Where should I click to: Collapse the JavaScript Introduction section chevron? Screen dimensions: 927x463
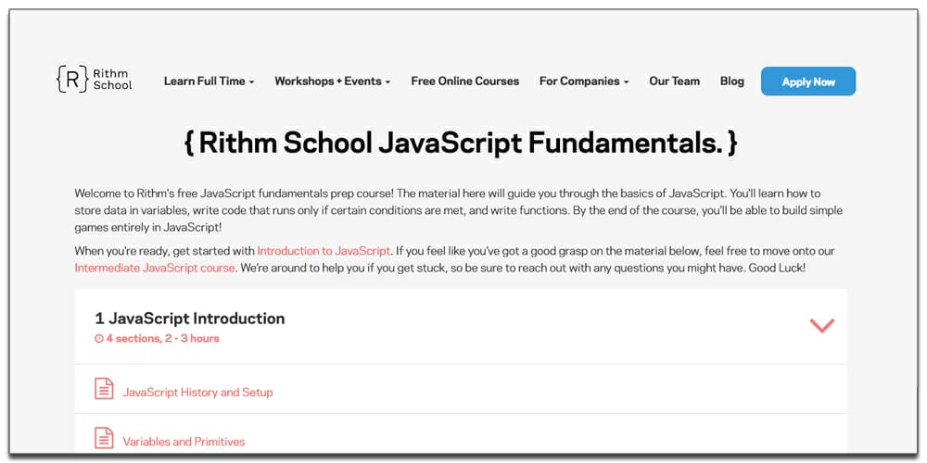point(821,325)
